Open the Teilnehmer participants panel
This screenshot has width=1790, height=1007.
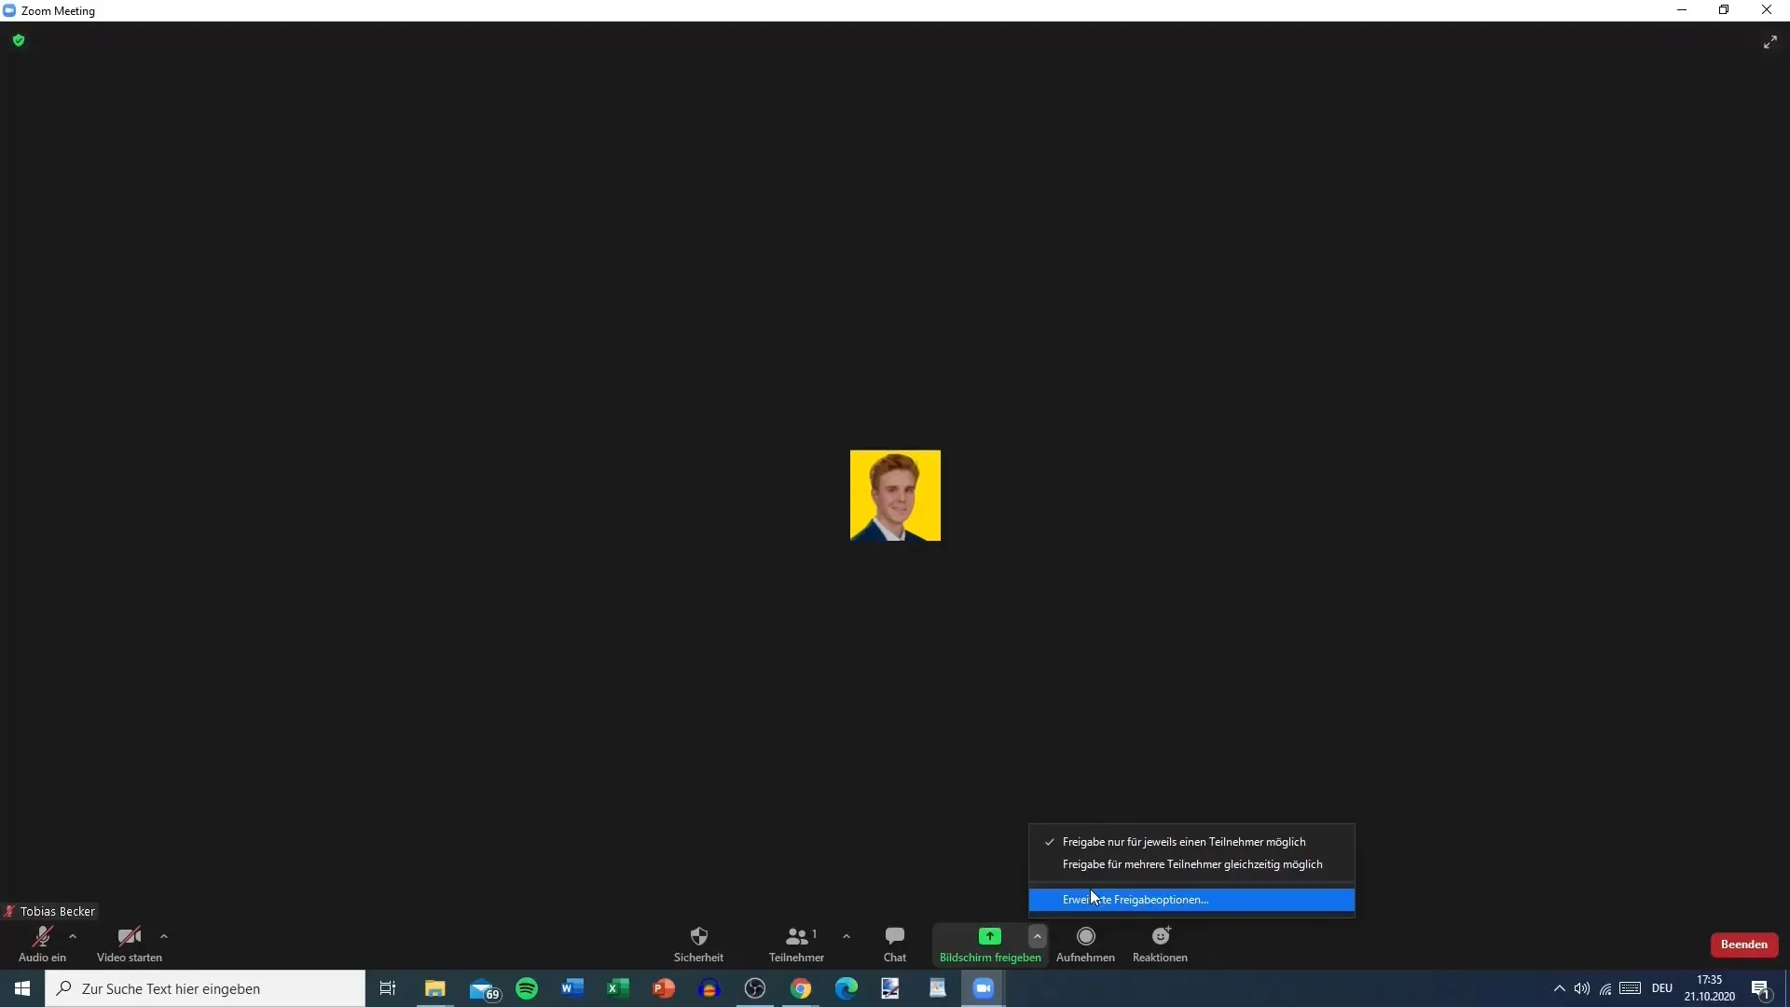coord(796,944)
